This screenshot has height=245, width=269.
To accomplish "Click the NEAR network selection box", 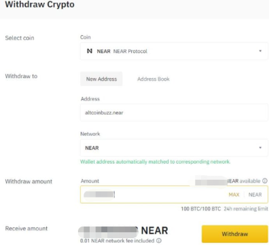I will pos(174,148).
